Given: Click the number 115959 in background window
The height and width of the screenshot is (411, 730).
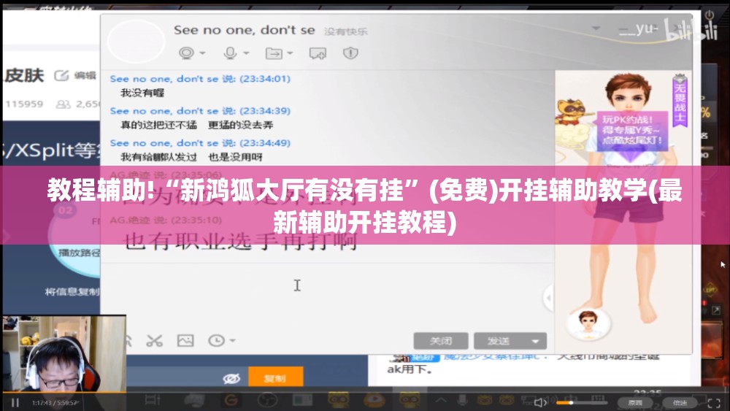Looking at the screenshot, I should tap(24, 104).
